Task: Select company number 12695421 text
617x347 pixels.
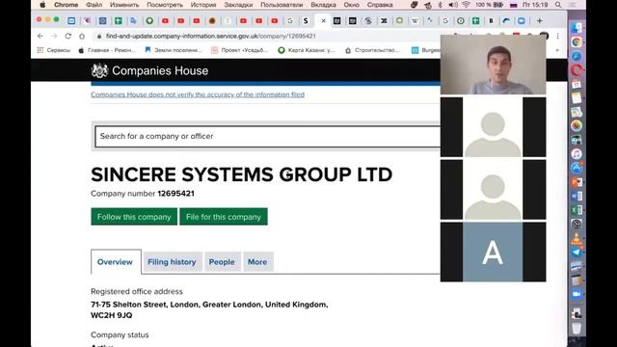Action: tap(175, 194)
